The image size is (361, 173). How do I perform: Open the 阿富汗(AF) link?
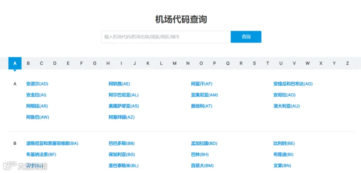click(202, 84)
